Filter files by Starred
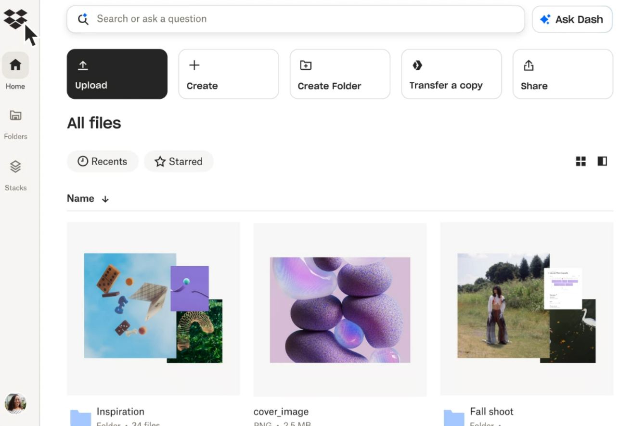The width and height of the screenshot is (632, 426). click(179, 161)
